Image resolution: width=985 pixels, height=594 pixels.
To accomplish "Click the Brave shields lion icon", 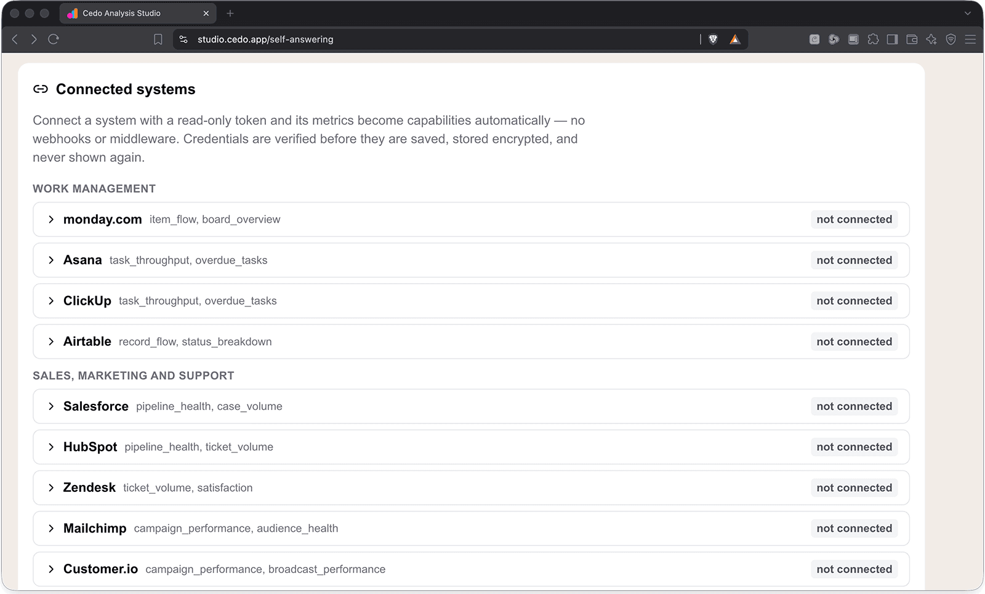I will (x=714, y=39).
